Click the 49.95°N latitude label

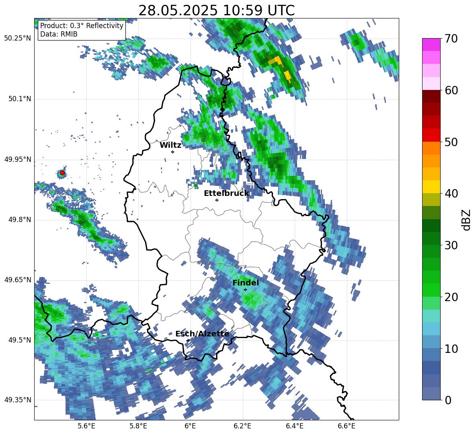[x=18, y=159]
